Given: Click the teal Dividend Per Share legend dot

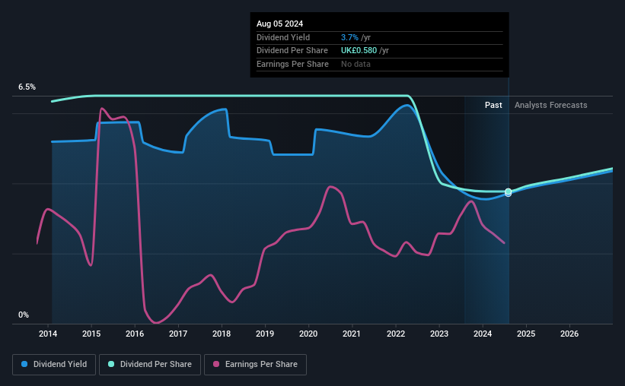Looking at the screenshot, I should pos(111,364).
